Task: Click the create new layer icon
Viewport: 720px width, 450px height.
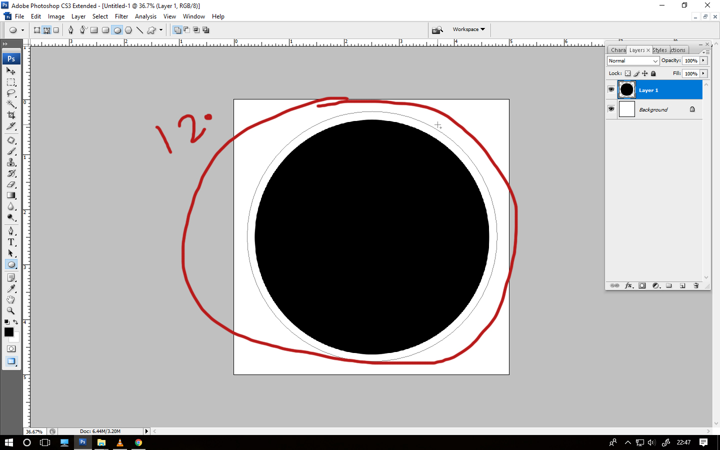Action: tap(682, 285)
